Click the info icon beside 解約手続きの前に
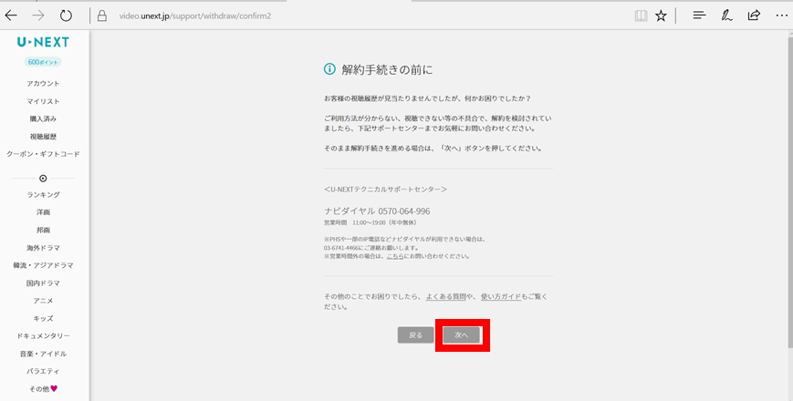 pyautogui.click(x=329, y=69)
